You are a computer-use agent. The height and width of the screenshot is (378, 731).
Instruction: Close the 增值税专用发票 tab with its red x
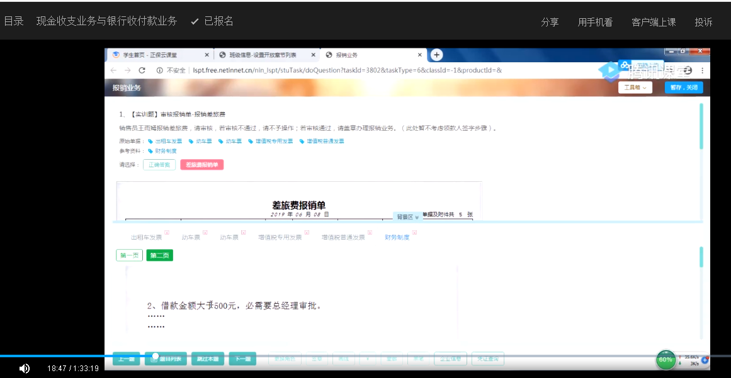[x=307, y=233]
